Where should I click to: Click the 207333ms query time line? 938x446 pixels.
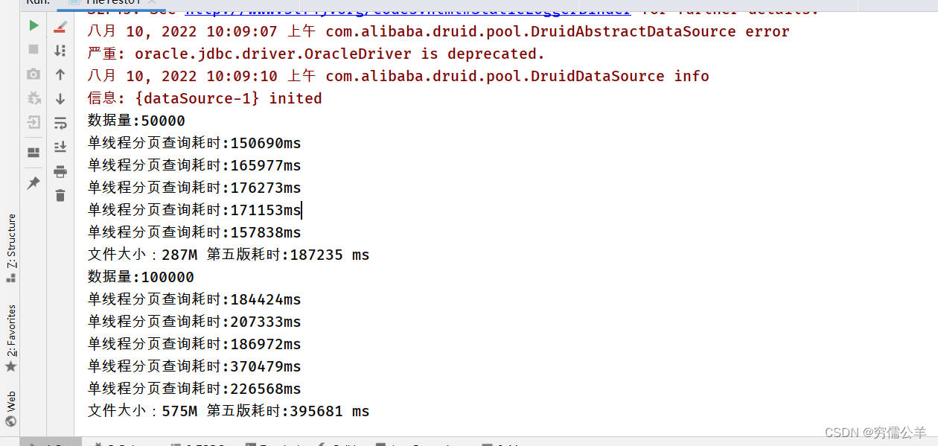194,322
